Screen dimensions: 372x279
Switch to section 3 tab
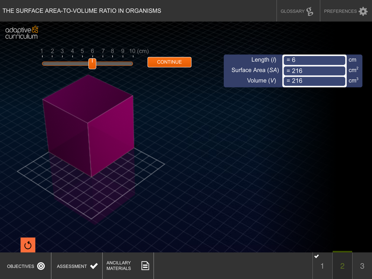[362, 266]
